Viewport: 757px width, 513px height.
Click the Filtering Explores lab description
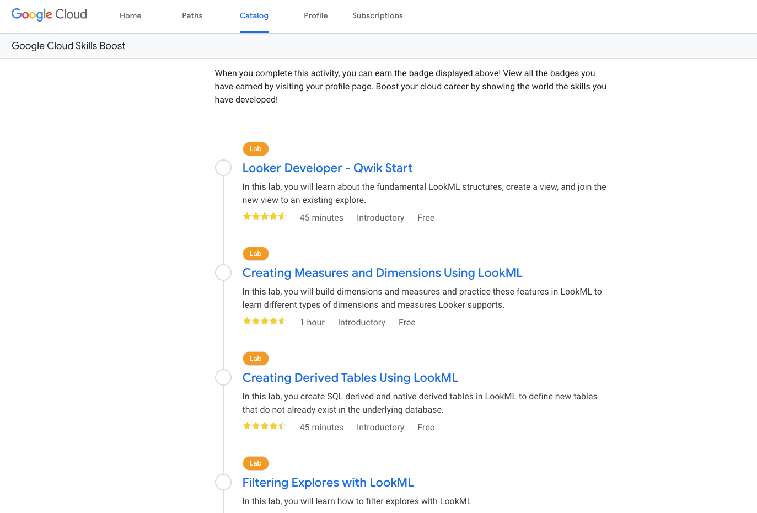357,501
